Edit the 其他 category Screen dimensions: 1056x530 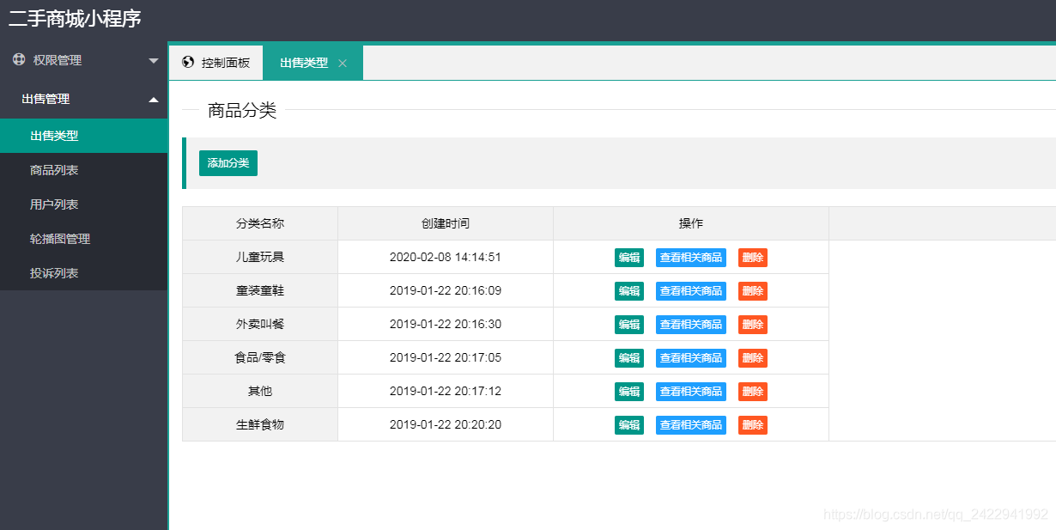tap(629, 391)
